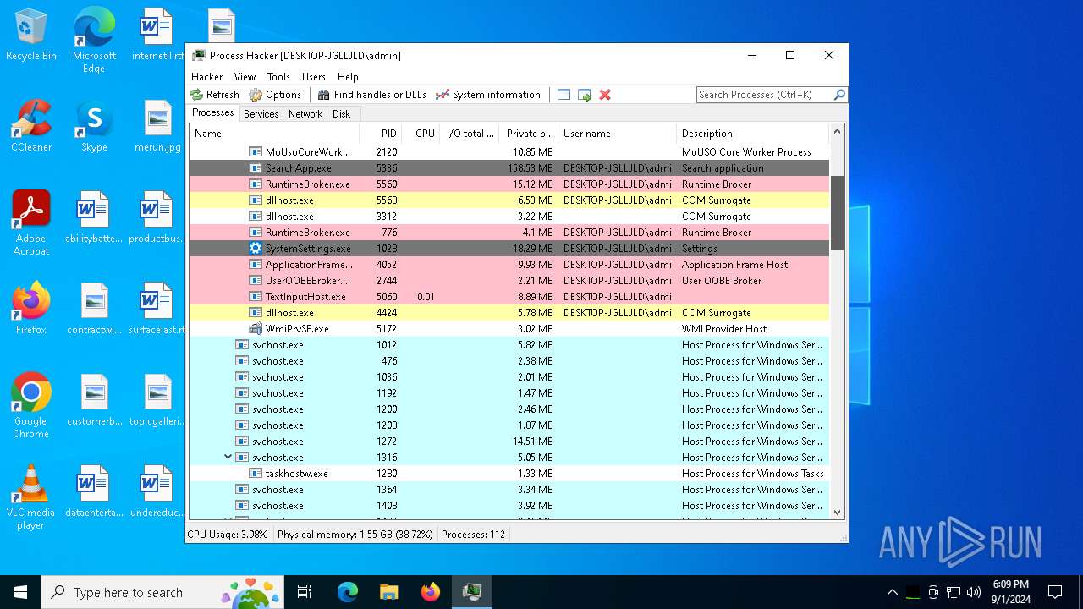Open the Help menu
The height and width of the screenshot is (609, 1083).
[348, 76]
